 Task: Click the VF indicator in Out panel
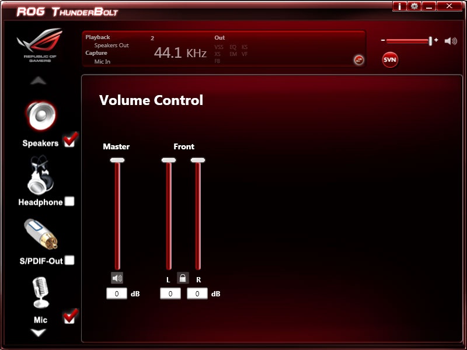245,54
